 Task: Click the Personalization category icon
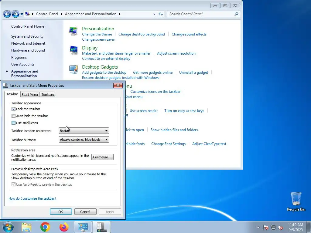click(x=73, y=32)
